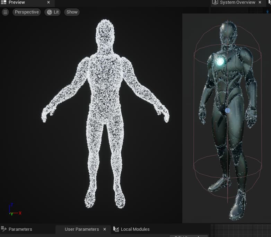The width and height of the screenshot is (271, 237).
Task: Open the Preview viewport hamburger menu
Action: (x=5, y=12)
